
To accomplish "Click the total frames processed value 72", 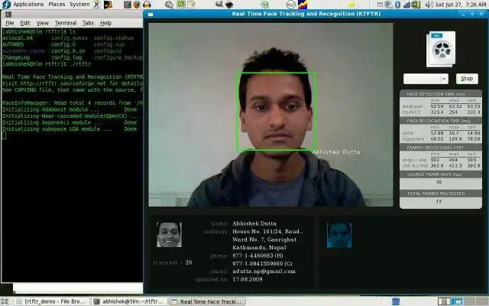I will pos(439,201).
